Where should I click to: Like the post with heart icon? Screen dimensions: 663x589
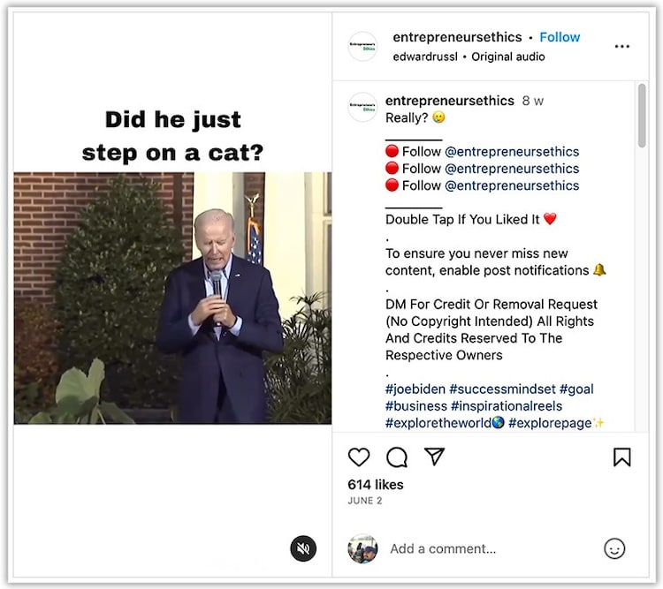[359, 457]
